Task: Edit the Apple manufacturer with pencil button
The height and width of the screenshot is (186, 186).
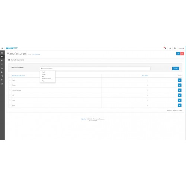Action: tap(180, 80)
